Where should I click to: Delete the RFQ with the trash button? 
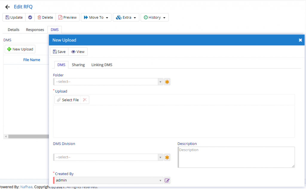point(45,17)
